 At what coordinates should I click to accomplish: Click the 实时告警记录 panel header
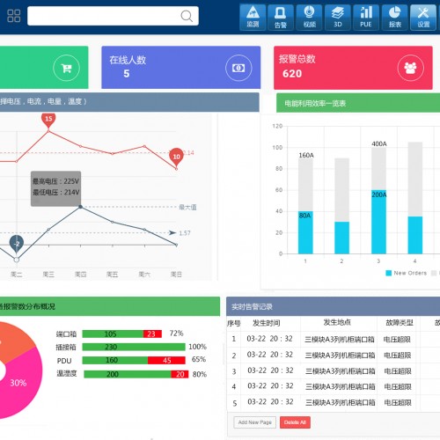click(x=333, y=306)
